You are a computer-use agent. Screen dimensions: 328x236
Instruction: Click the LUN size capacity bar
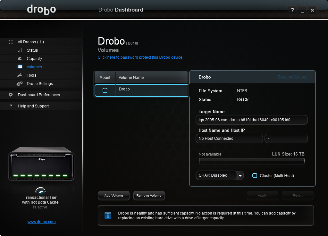[x=251, y=161]
